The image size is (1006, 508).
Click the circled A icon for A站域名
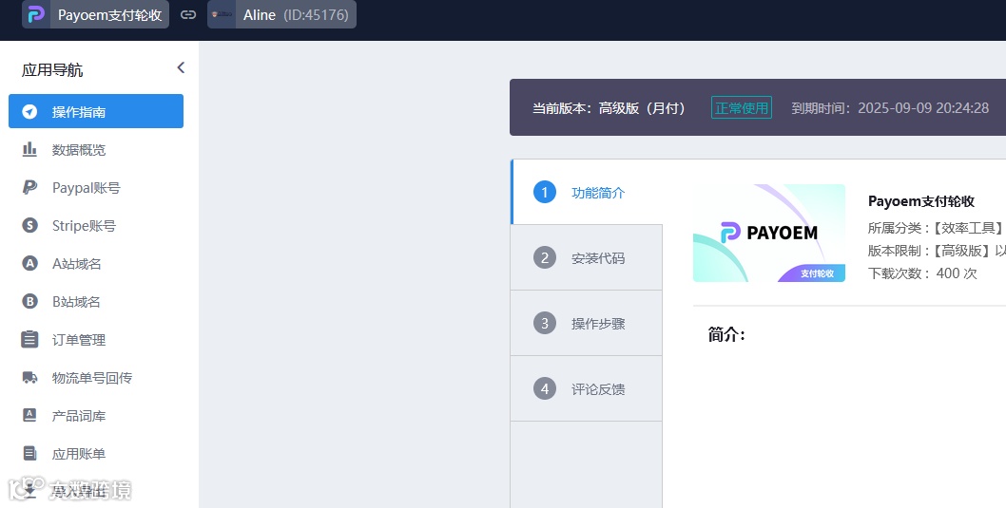click(x=29, y=263)
